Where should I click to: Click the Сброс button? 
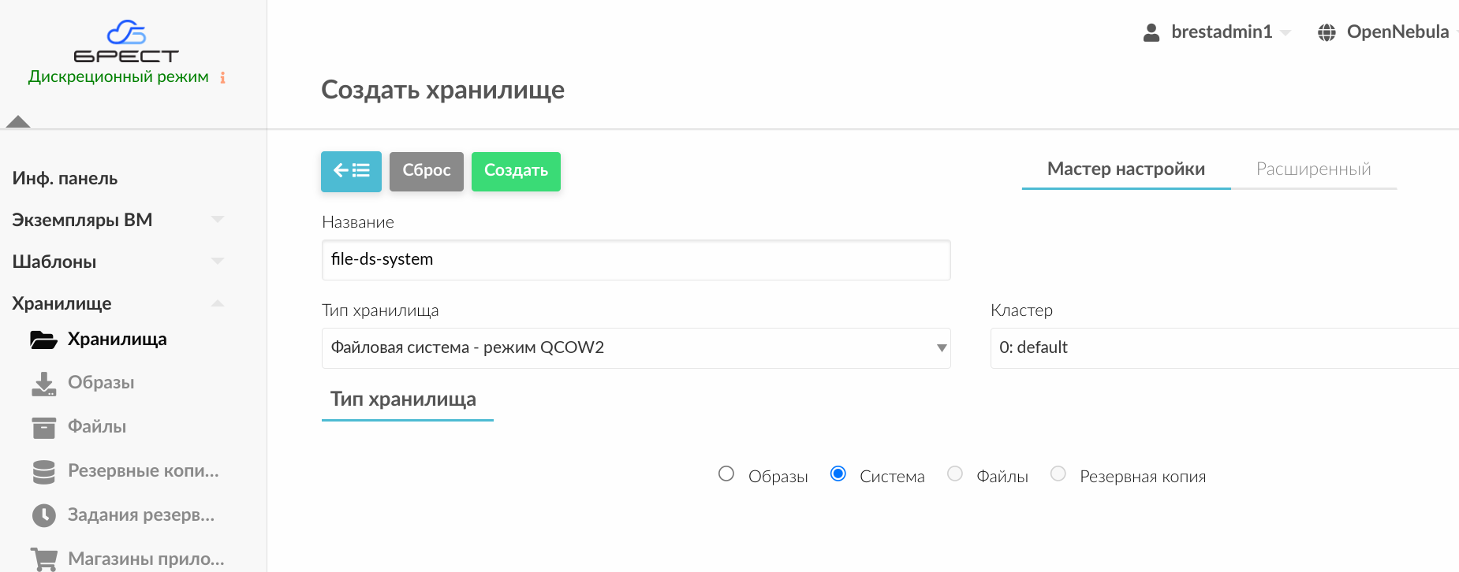point(426,171)
